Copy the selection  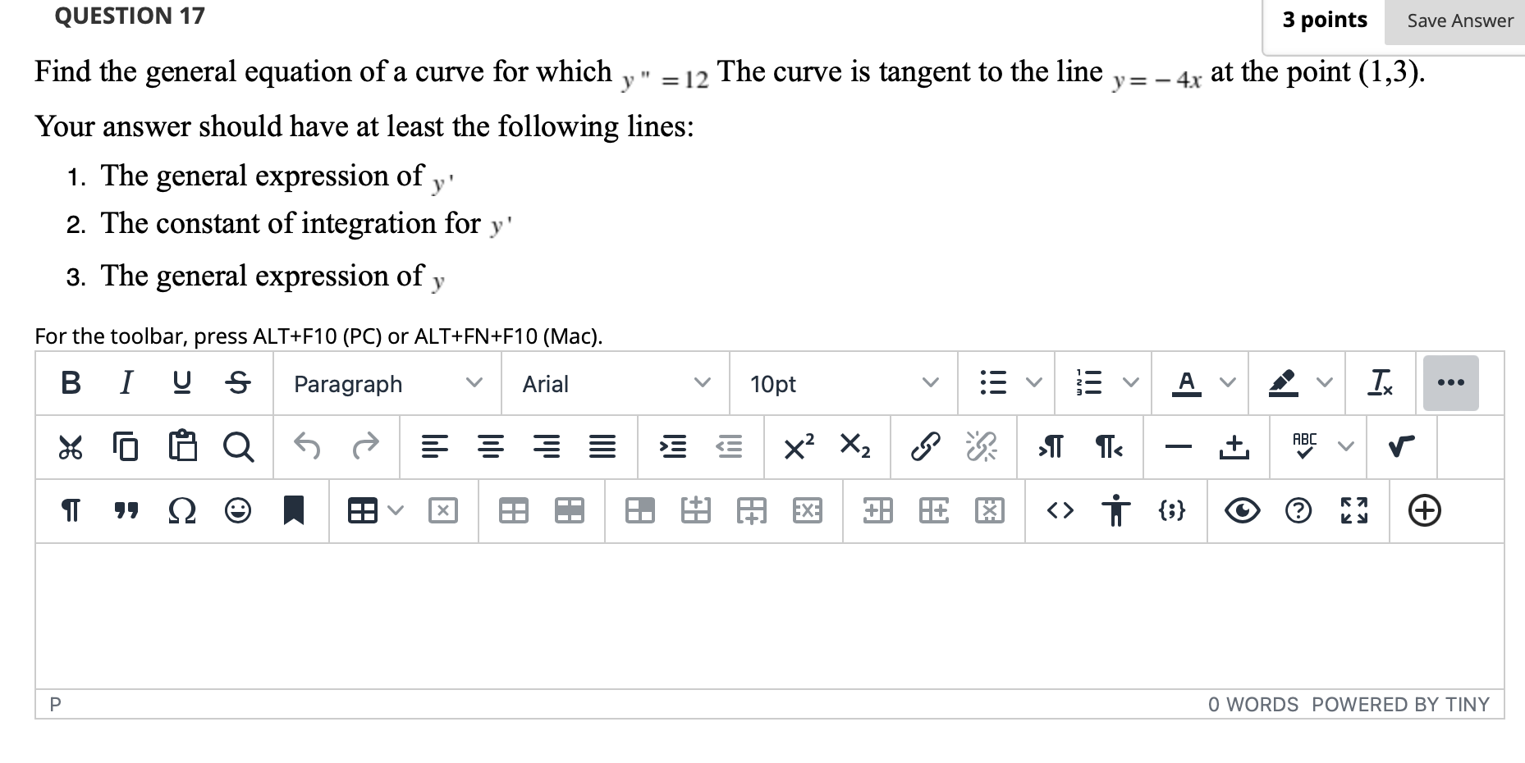pos(126,447)
